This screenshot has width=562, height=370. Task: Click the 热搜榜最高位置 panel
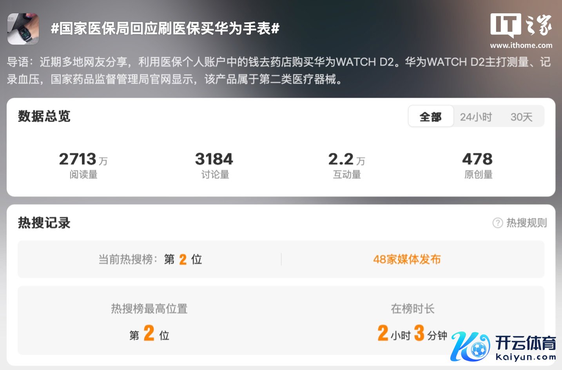[x=149, y=321]
